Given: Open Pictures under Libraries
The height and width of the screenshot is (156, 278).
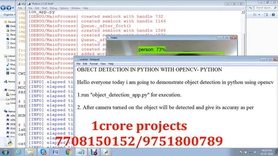Looking at the screenshot, I should coord(11,69).
